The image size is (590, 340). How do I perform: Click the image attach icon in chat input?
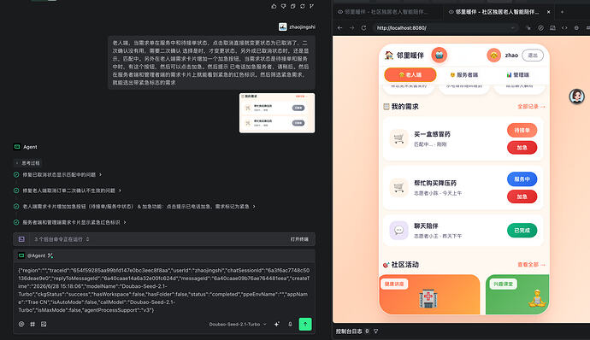click(44, 324)
